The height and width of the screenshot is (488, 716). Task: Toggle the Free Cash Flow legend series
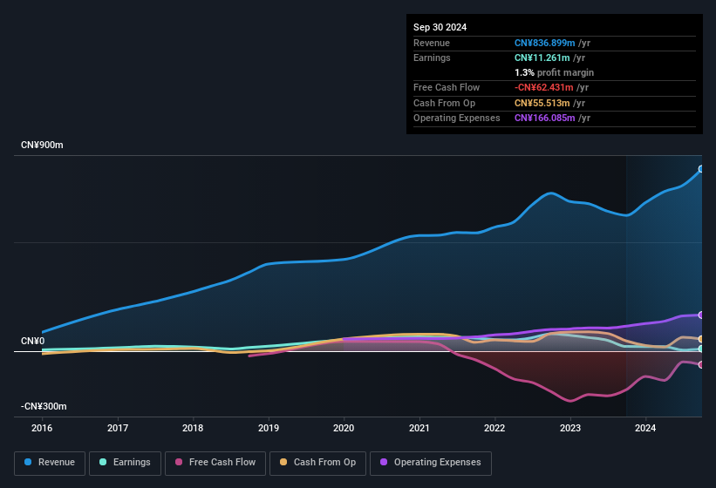215,463
